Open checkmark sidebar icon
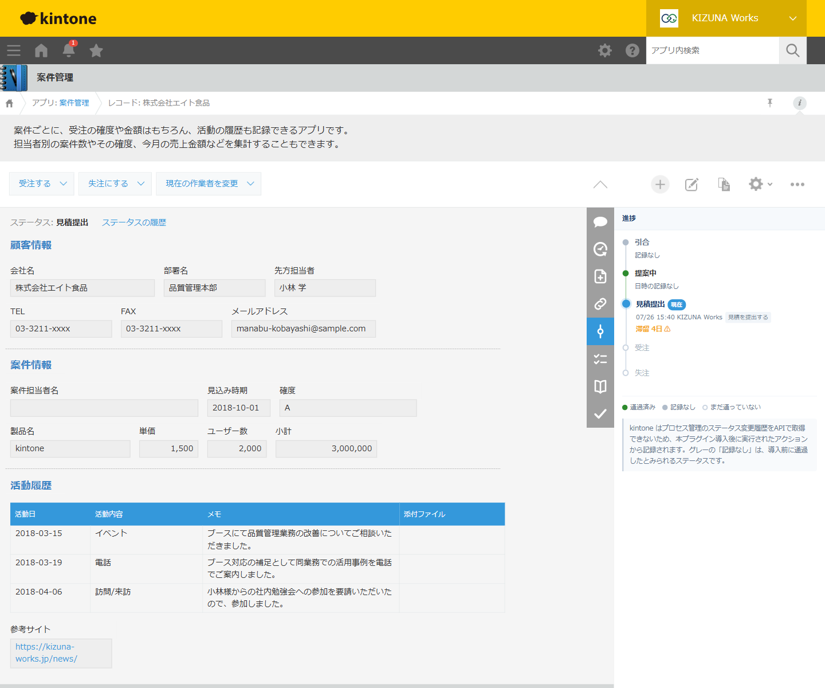 600,414
